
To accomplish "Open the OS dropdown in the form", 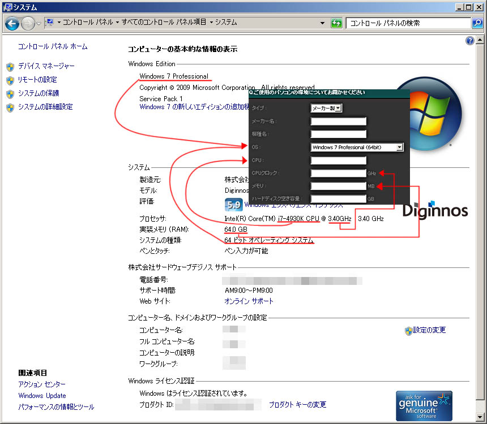I will [357, 148].
